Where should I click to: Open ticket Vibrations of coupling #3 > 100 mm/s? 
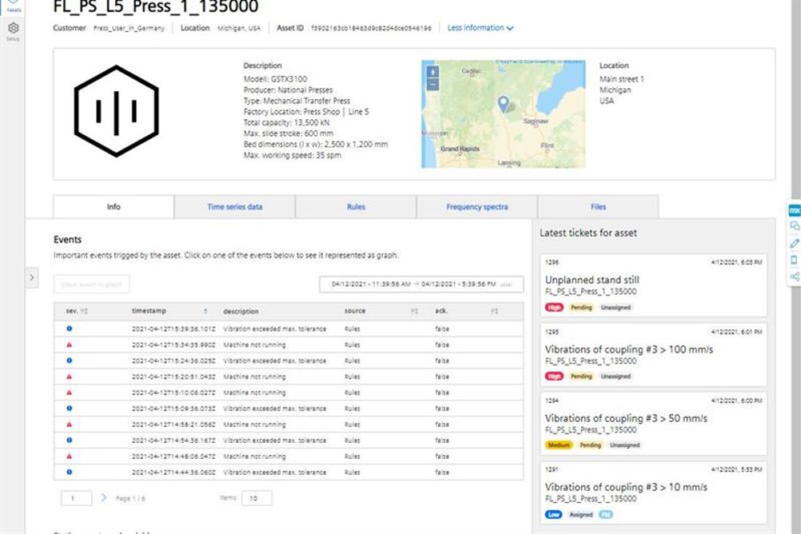coord(653,354)
